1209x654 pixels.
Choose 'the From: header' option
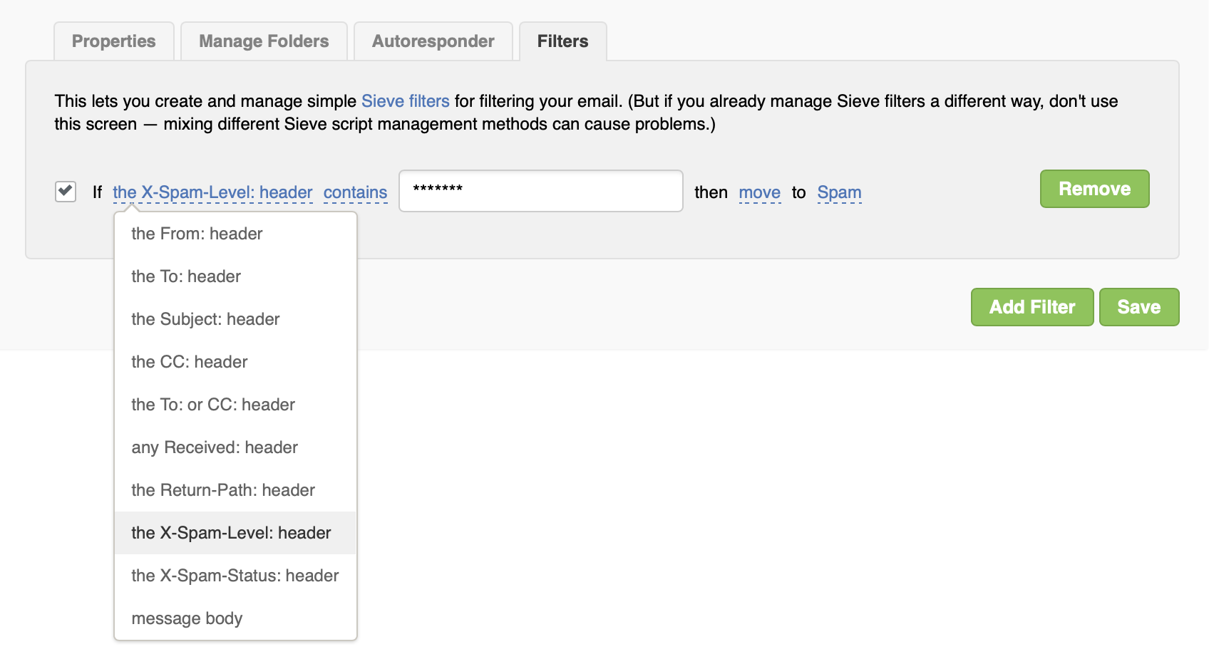[x=235, y=234]
